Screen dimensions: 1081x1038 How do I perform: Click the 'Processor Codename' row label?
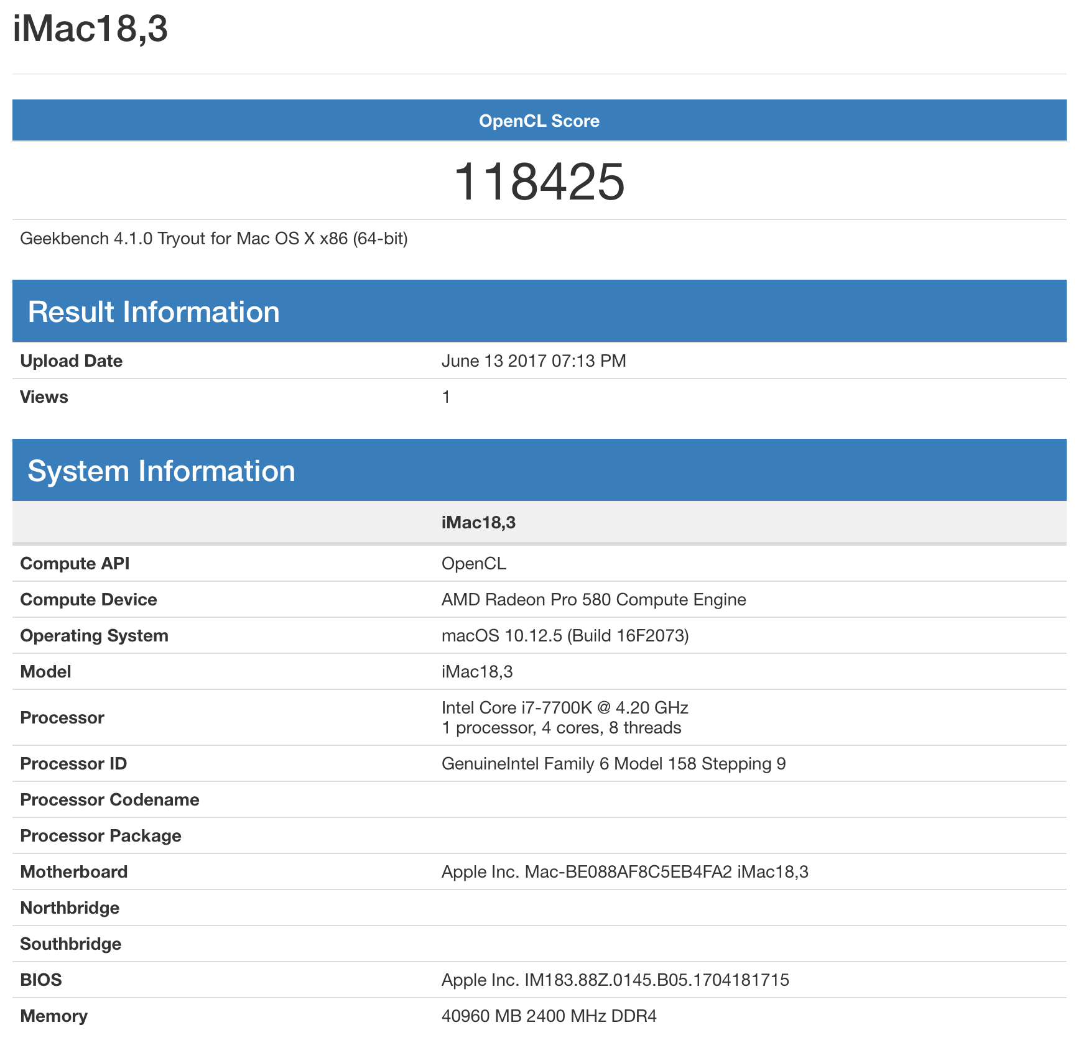110,800
